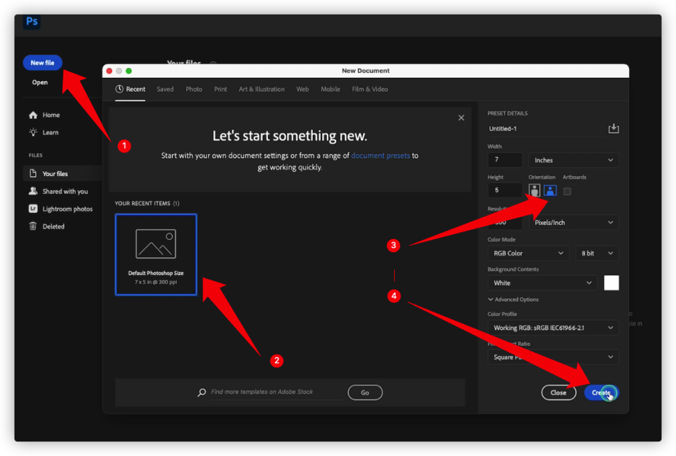Image resolution: width=676 pixels, height=456 pixels.
Task: Open the 8 bit depth dropdown
Action: pos(597,253)
